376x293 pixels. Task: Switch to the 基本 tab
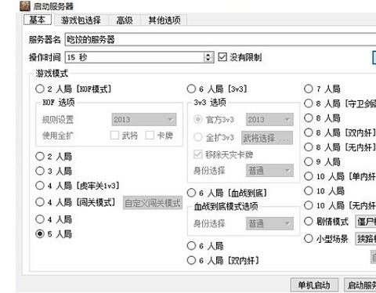(x=38, y=20)
